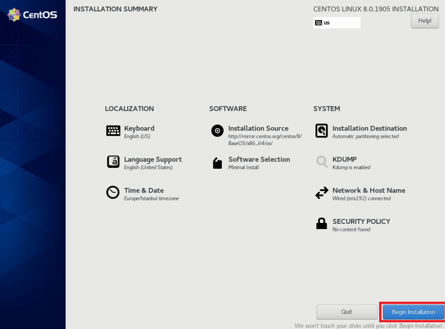Click the Installation Destination disk icon
This screenshot has width=445, height=329.
coord(322,131)
